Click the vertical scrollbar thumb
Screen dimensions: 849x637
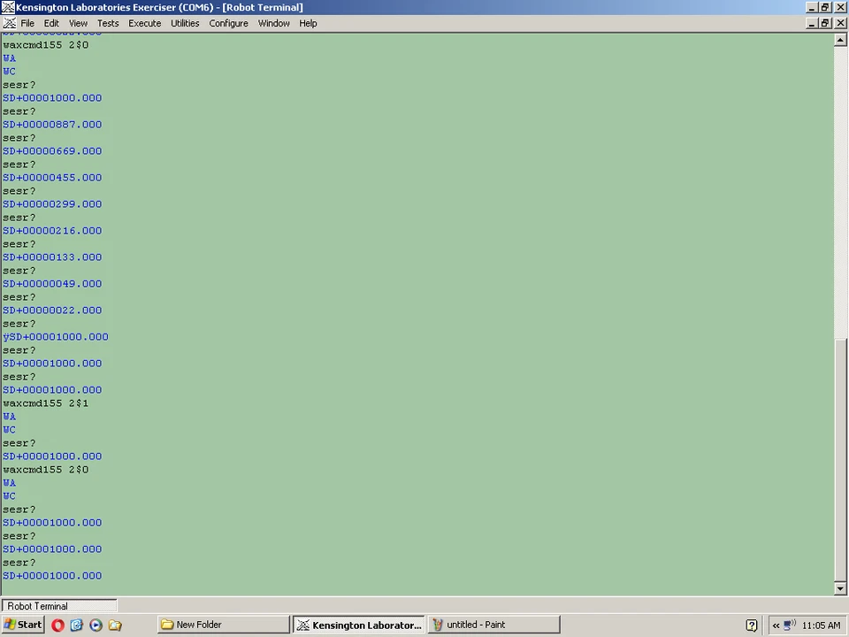coord(840,459)
